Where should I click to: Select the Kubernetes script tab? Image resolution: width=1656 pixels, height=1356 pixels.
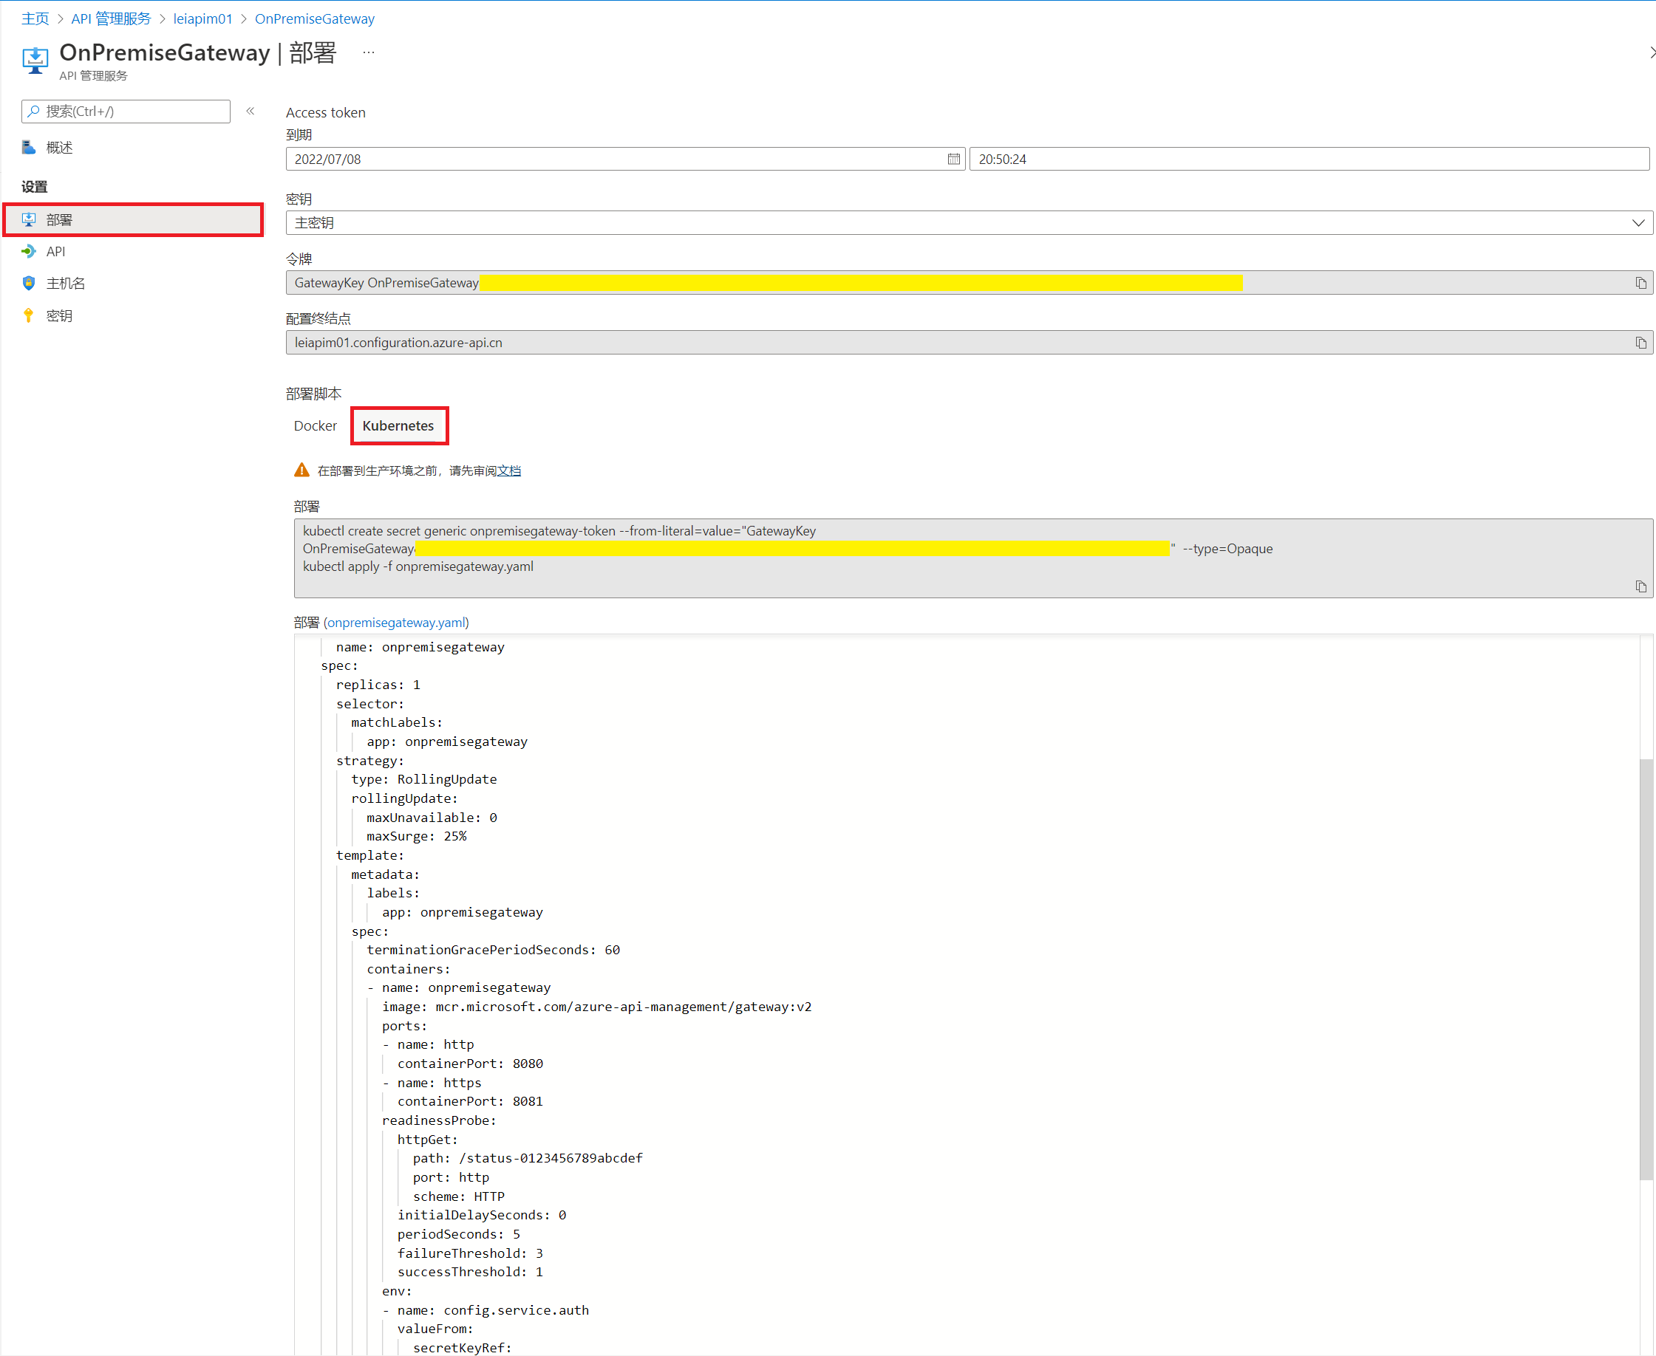[398, 425]
